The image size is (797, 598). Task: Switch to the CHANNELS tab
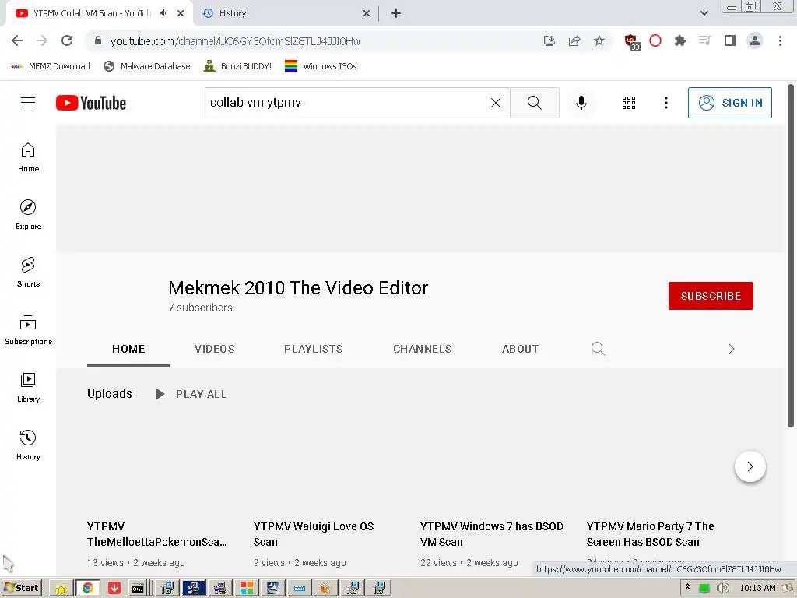coord(423,349)
